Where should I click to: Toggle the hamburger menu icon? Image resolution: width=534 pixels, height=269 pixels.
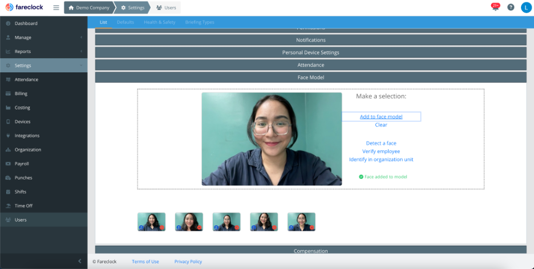click(x=56, y=7)
